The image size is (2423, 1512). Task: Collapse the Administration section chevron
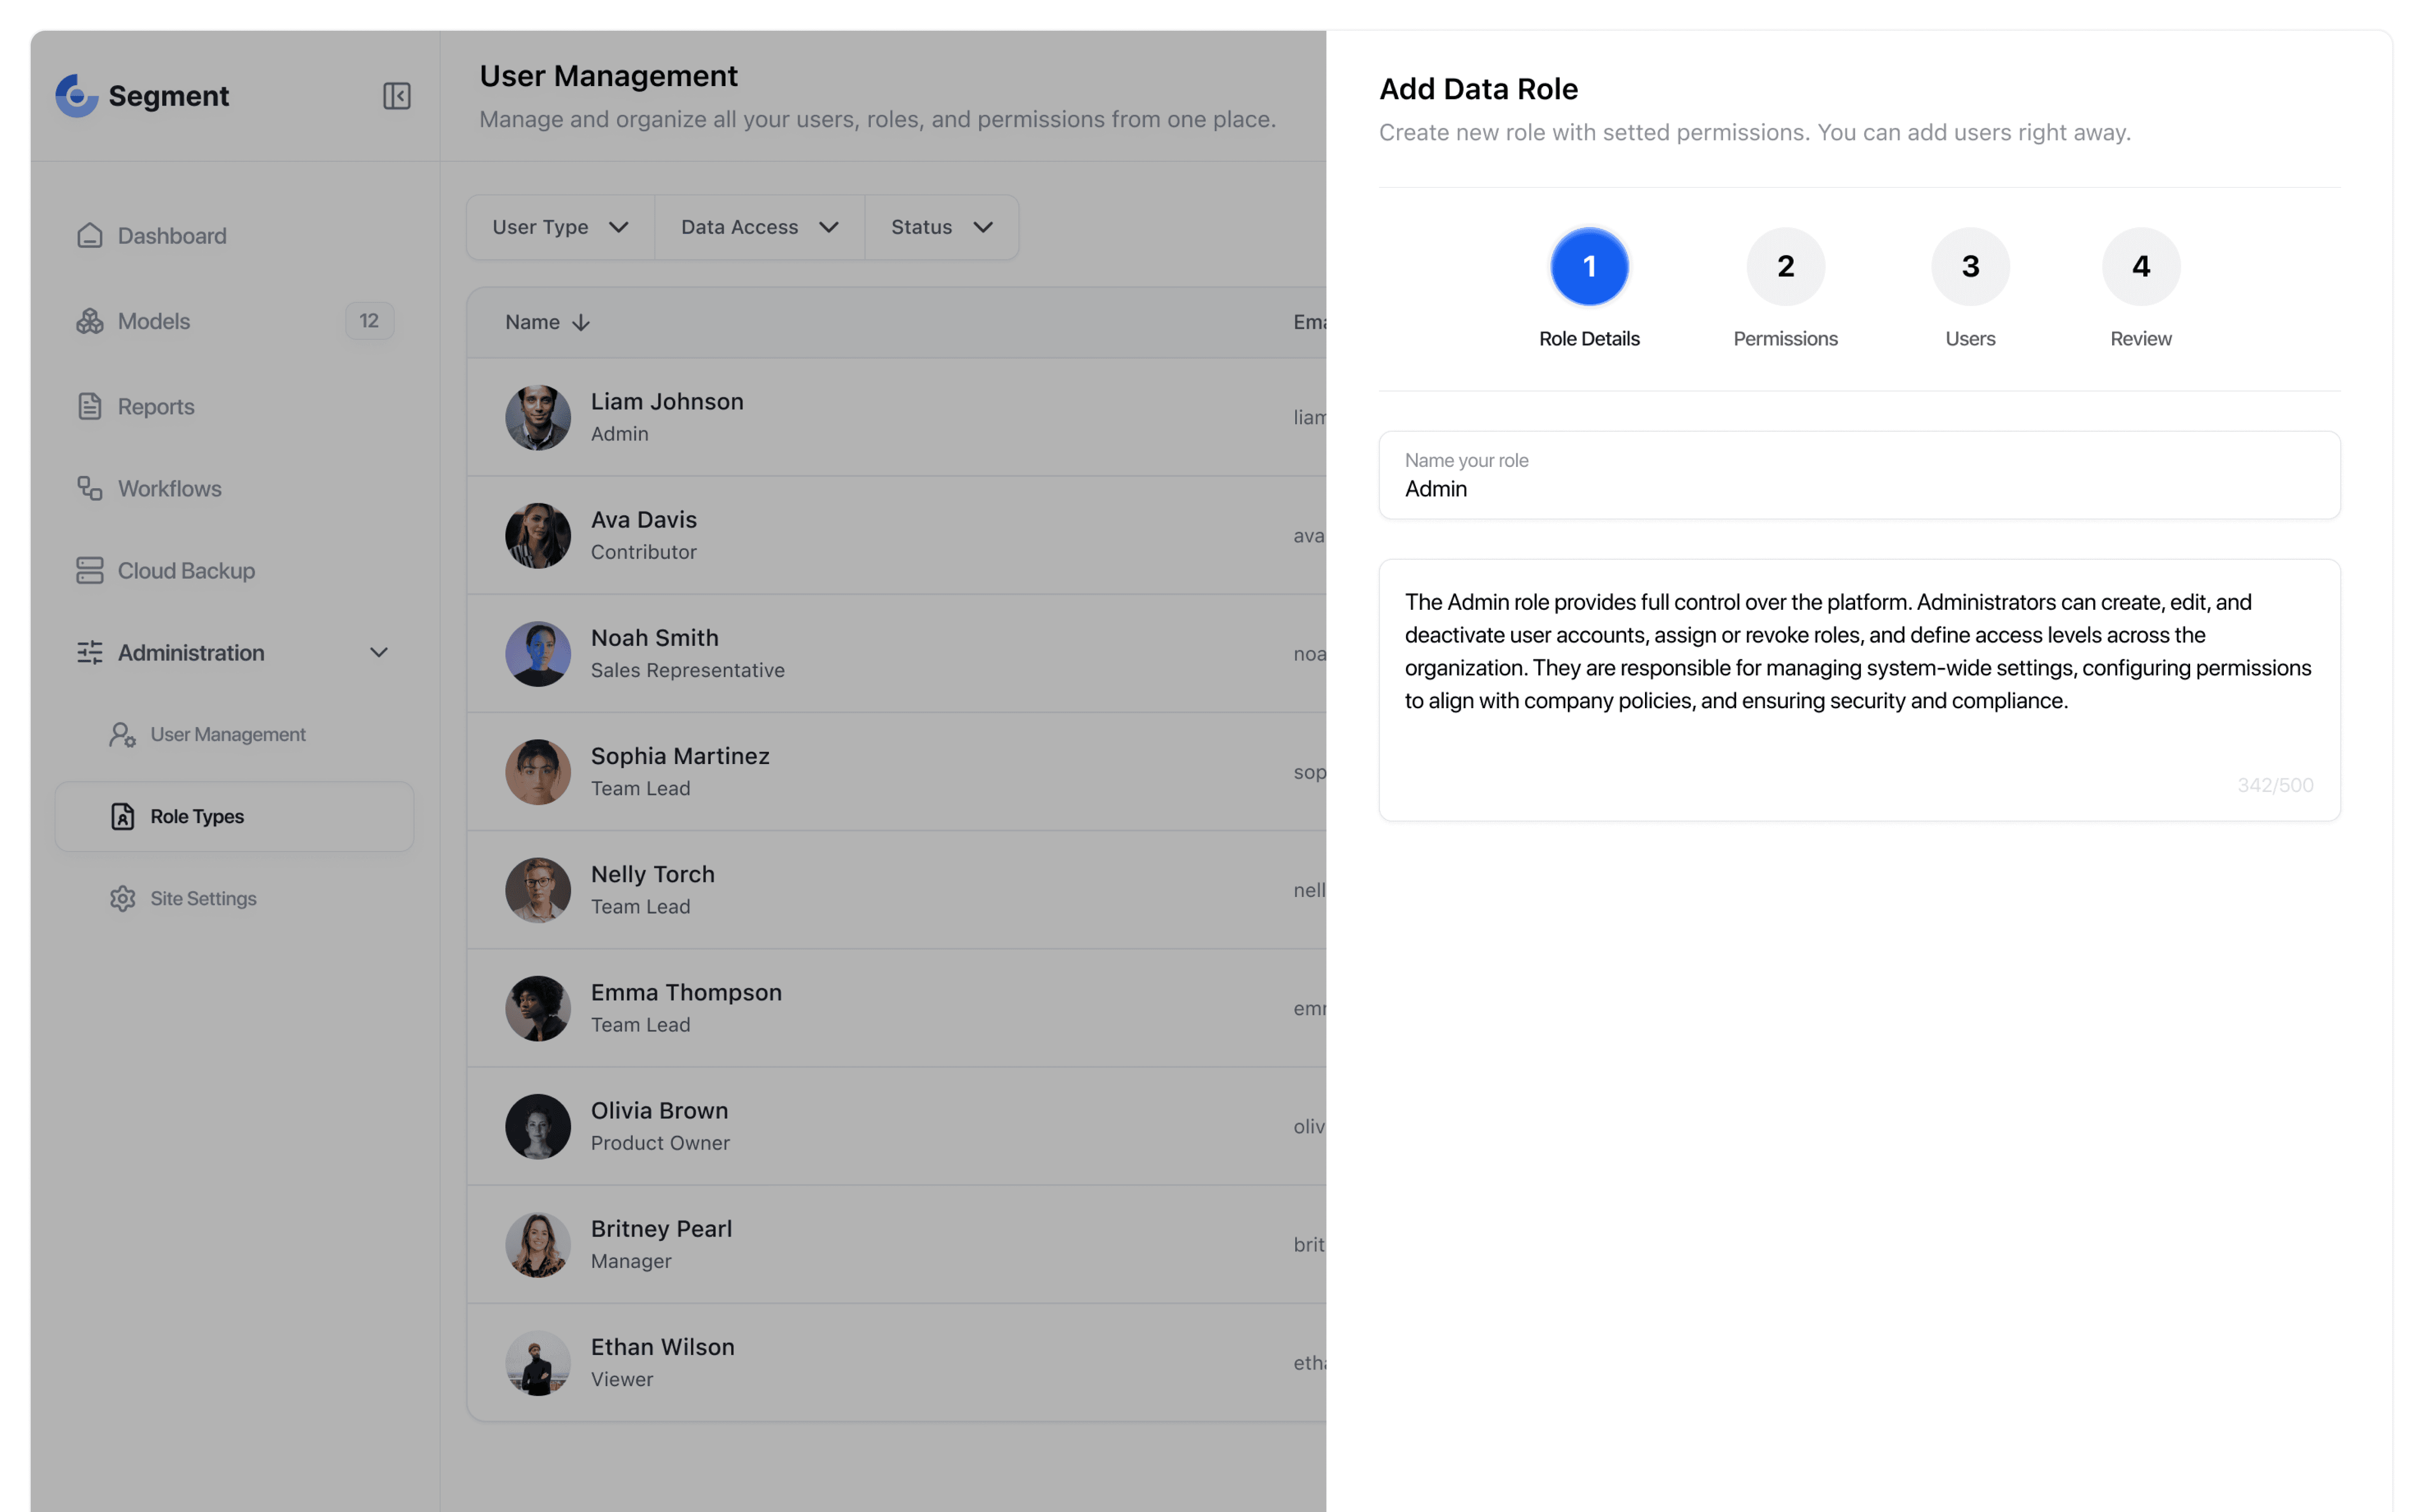[379, 653]
